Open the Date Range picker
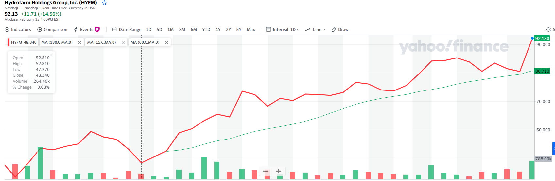 pos(127,29)
